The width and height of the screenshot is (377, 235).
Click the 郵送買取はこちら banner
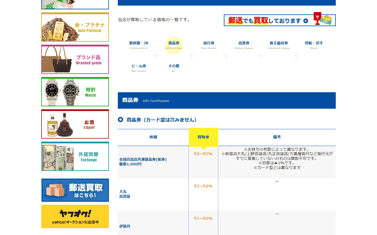pos(75,190)
